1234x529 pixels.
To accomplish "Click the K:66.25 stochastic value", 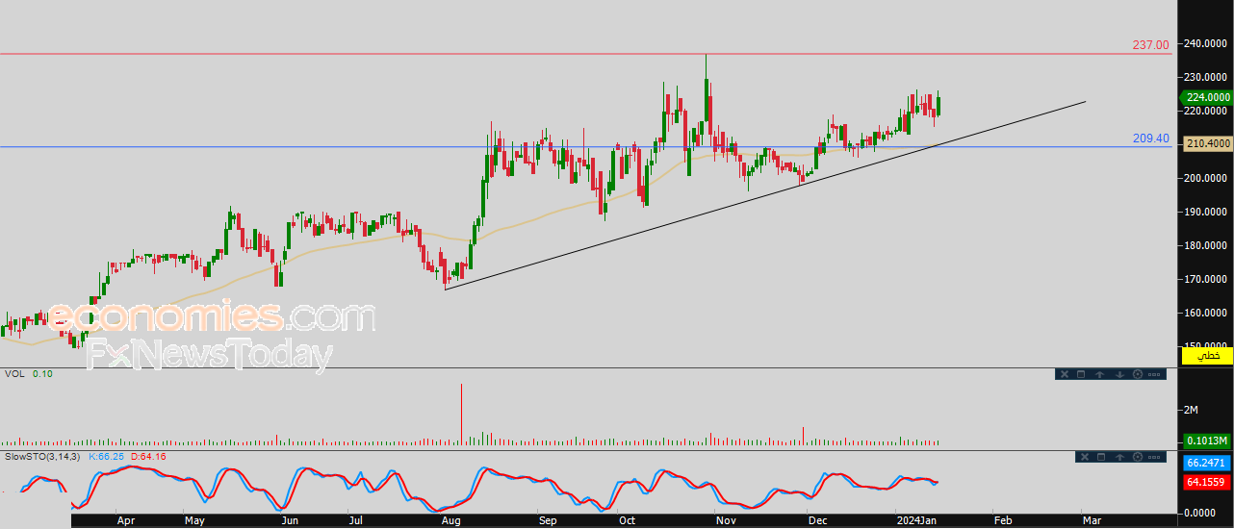I will (104, 456).
